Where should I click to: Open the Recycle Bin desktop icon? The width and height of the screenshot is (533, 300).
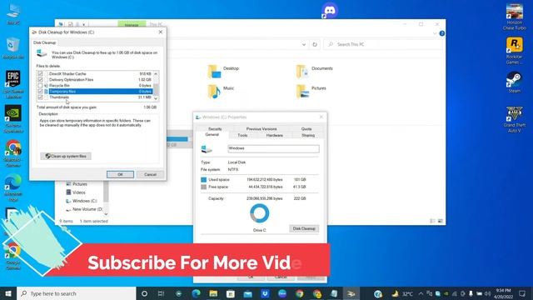click(x=13, y=48)
